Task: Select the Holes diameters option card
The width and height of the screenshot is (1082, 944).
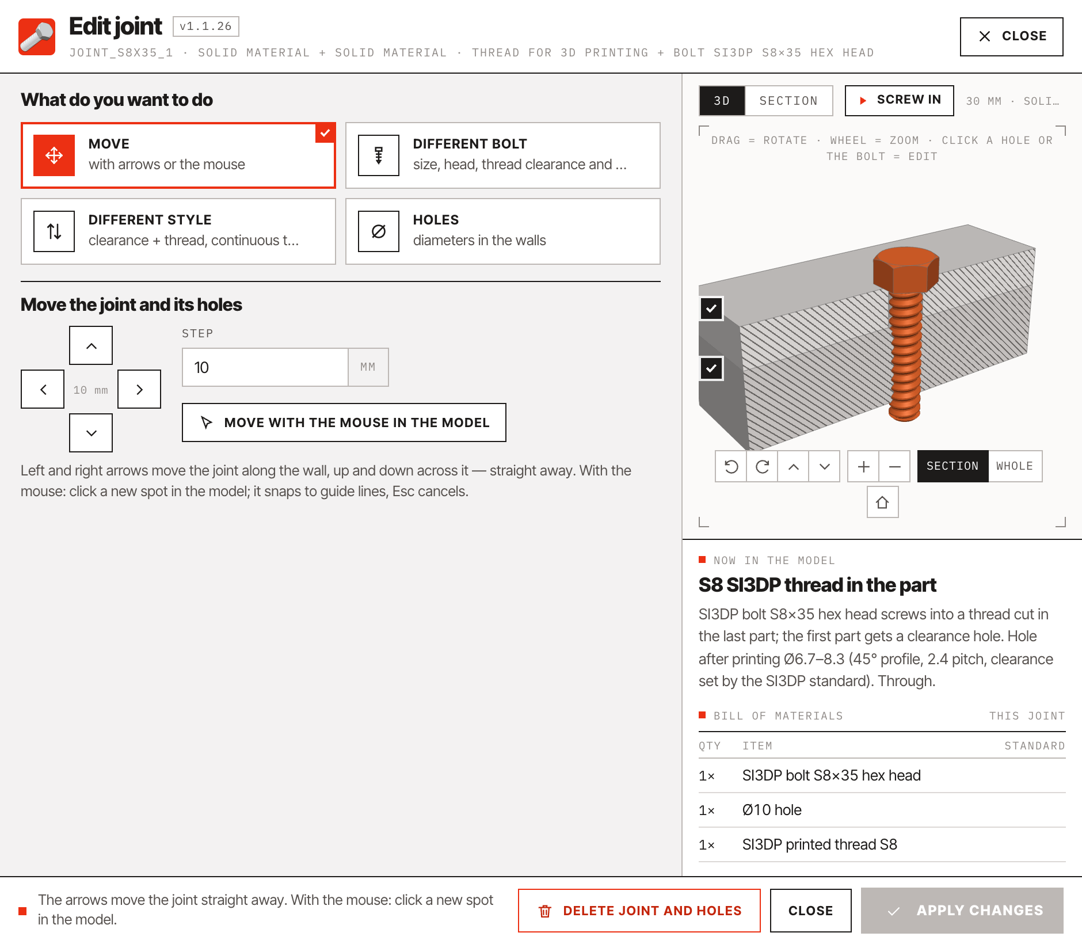Action: tap(503, 231)
